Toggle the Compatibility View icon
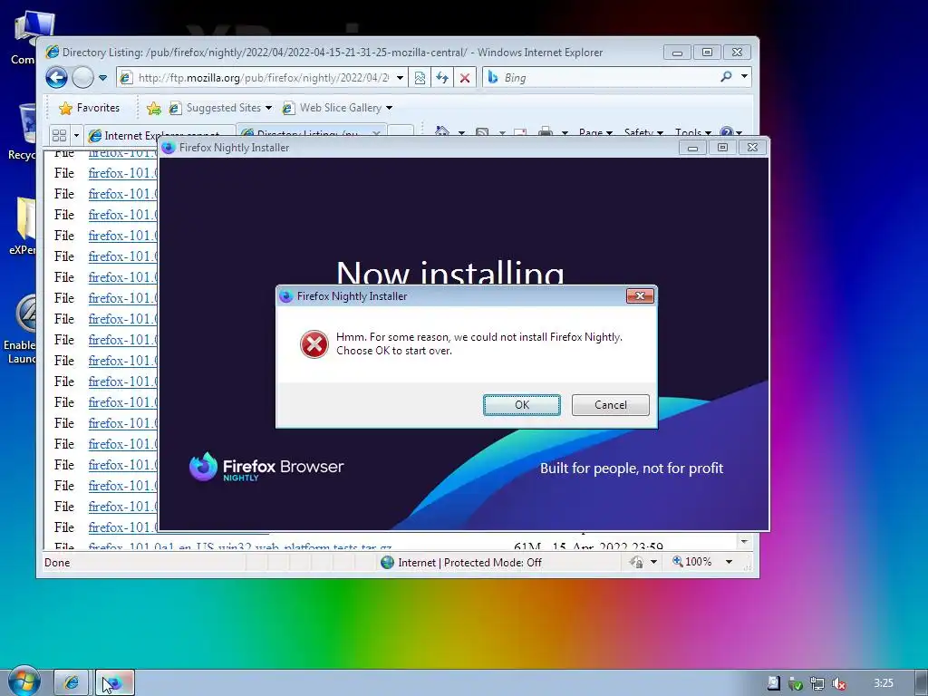 420,78
